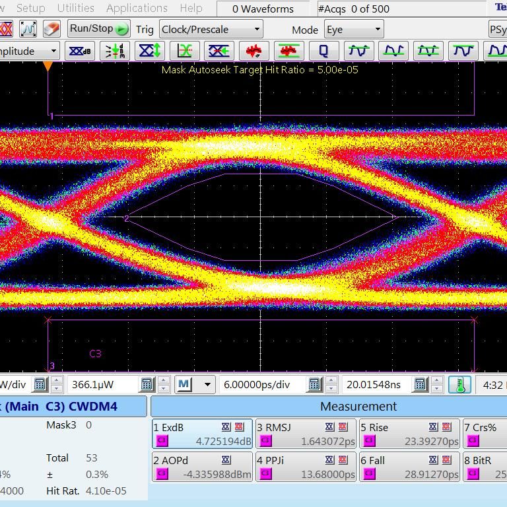The width and height of the screenshot is (507, 507).
Task: Open the Trig Clock/Prescale dropdown
Action: 211,30
